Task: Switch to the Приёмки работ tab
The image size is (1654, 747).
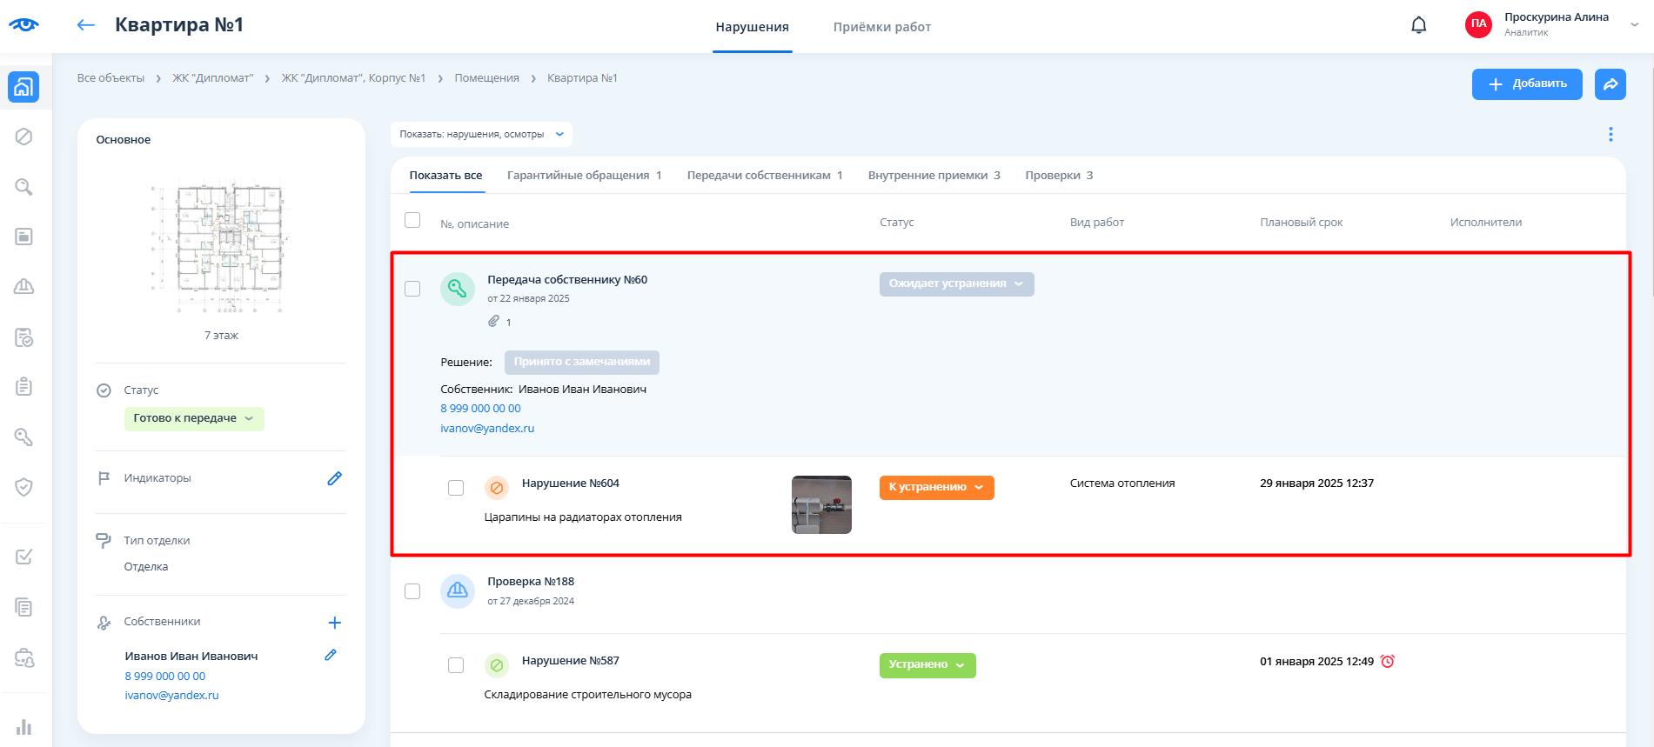Action: coord(881,27)
